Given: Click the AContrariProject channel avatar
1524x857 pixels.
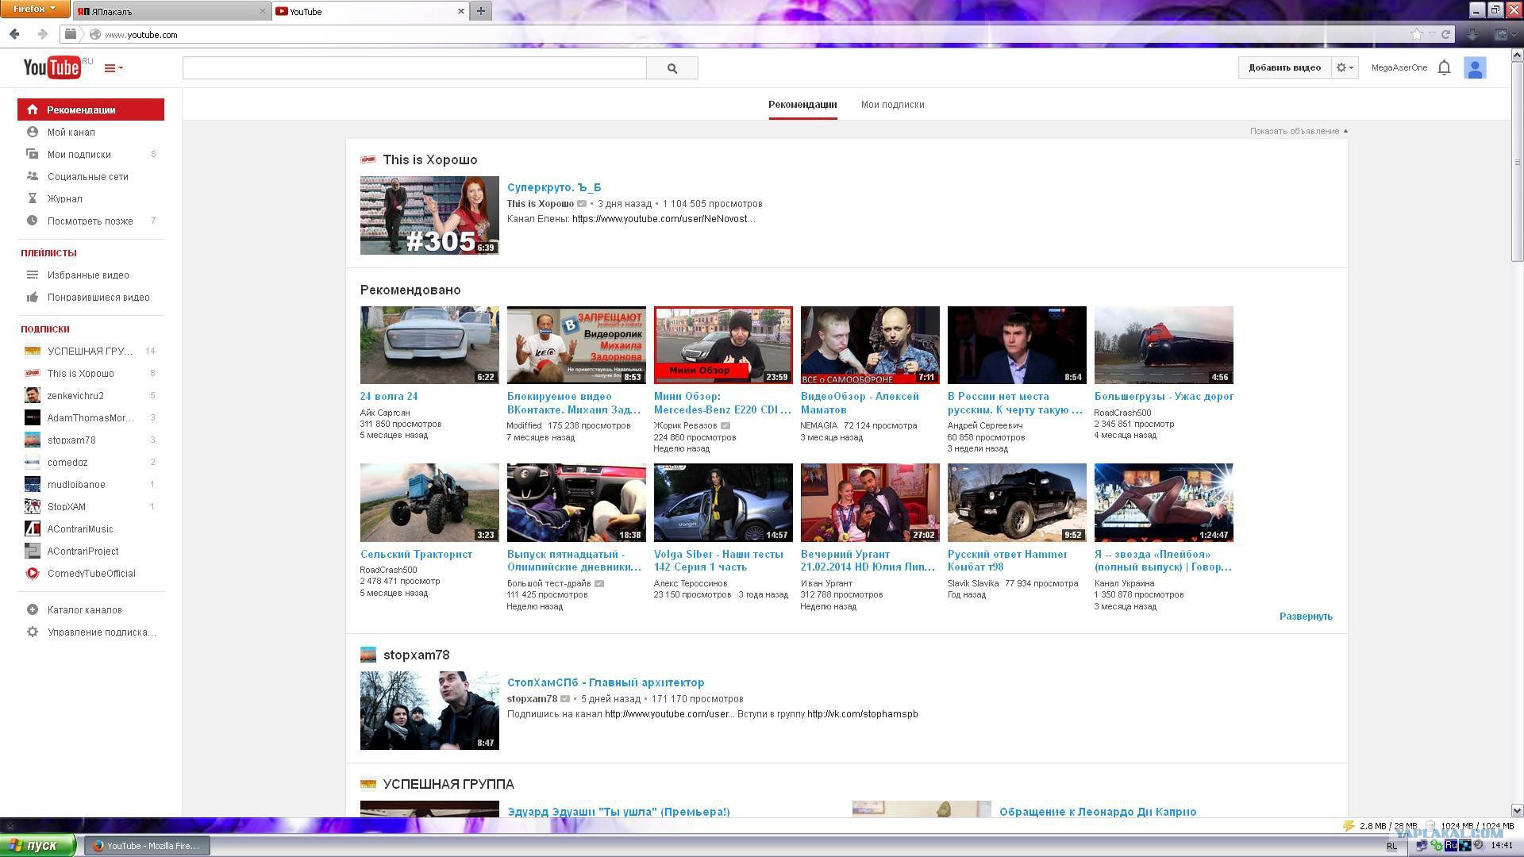Looking at the screenshot, I should [x=33, y=551].
